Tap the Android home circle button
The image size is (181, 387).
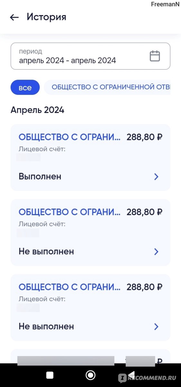90,375
